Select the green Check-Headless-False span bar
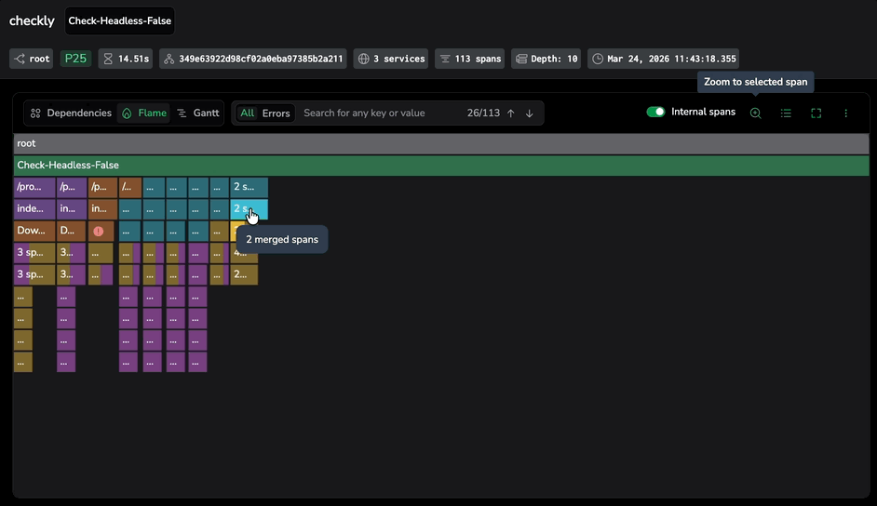This screenshot has height=506, width=877. pyautogui.click(x=441, y=166)
